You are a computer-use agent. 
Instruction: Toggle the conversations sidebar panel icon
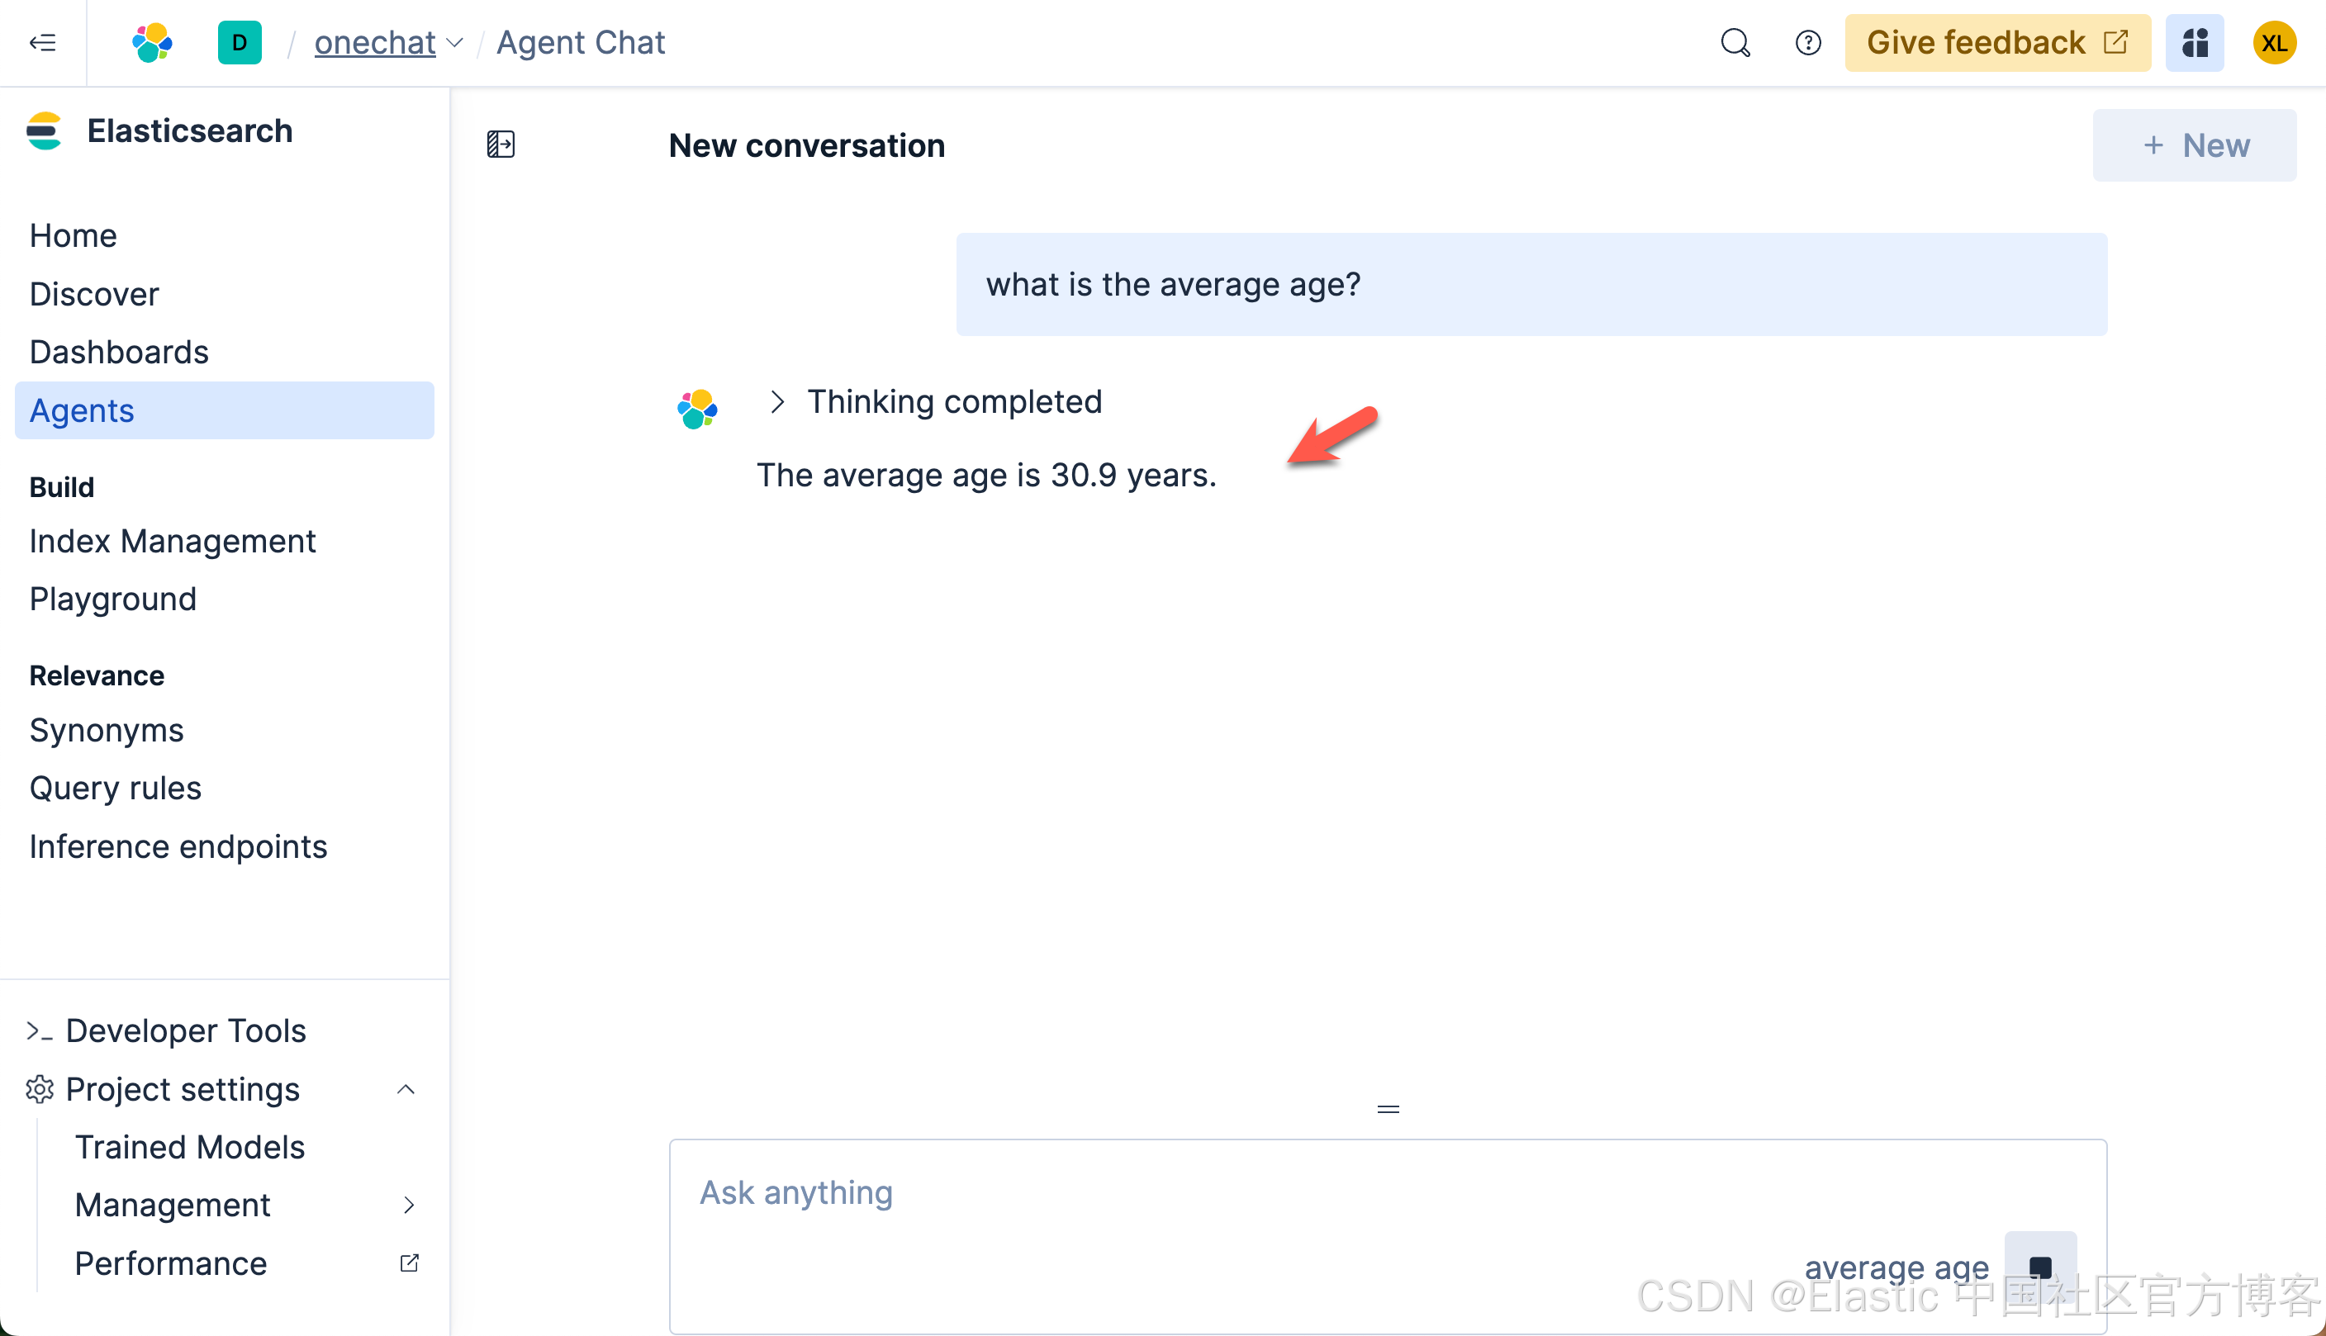(x=501, y=144)
